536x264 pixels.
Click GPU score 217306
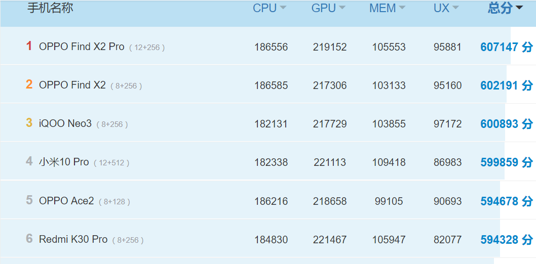coord(330,85)
